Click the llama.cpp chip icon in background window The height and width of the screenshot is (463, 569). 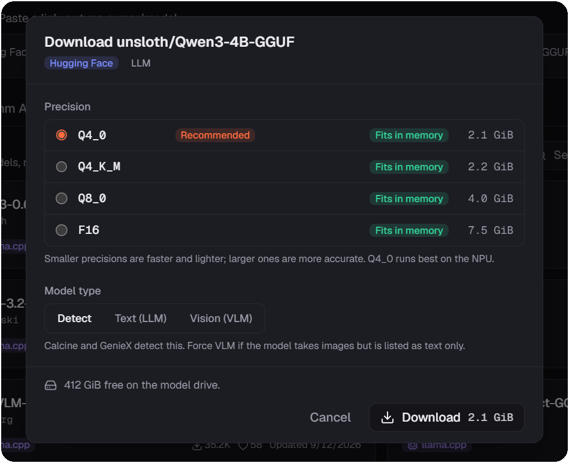click(412, 446)
